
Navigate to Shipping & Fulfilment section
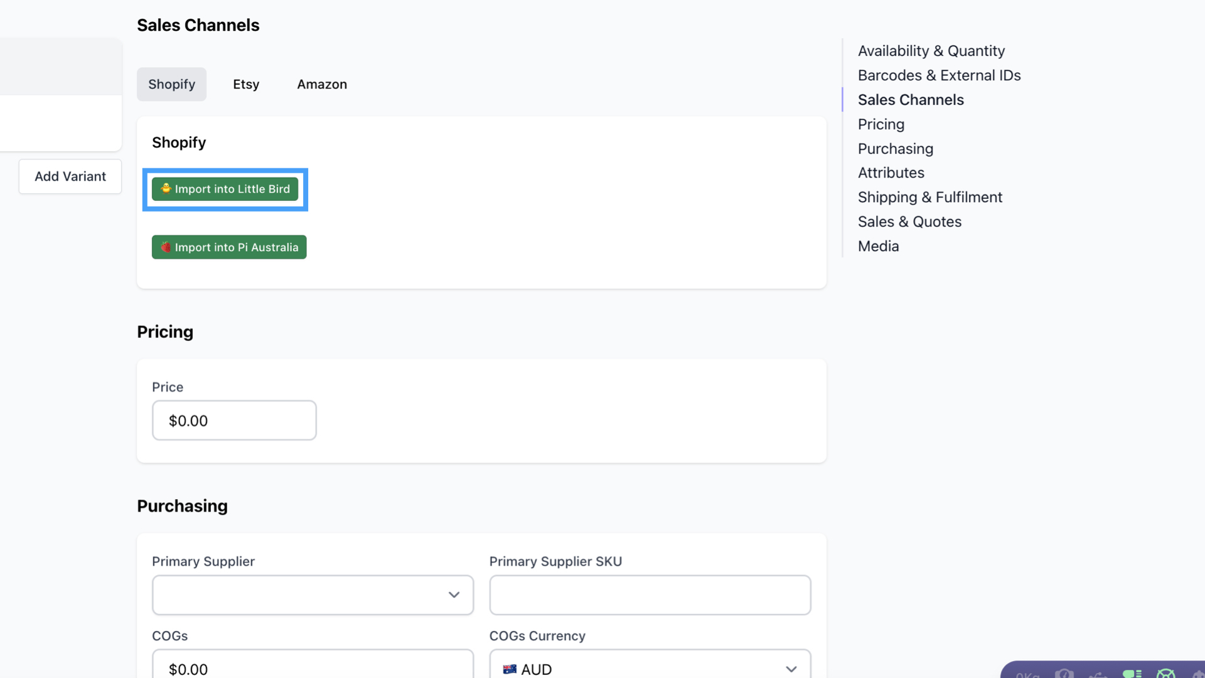[929, 197]
